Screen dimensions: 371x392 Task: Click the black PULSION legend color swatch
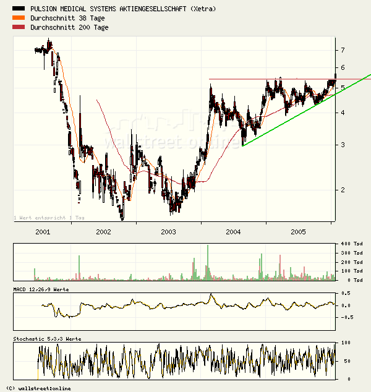(19, 9)
